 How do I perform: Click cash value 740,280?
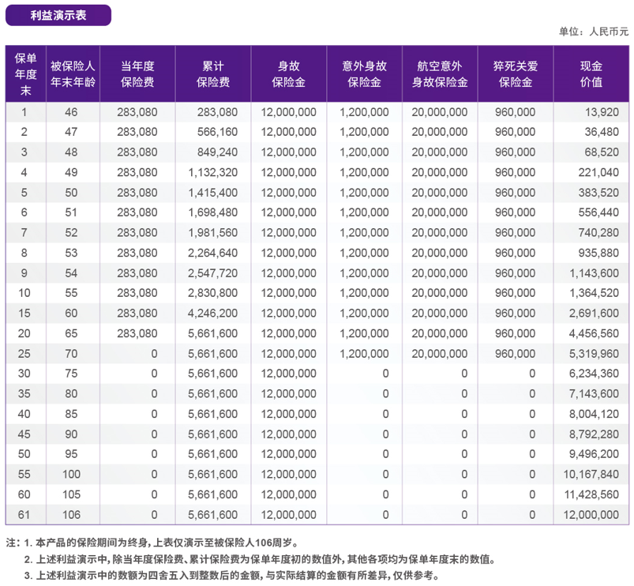coord(598,232)
